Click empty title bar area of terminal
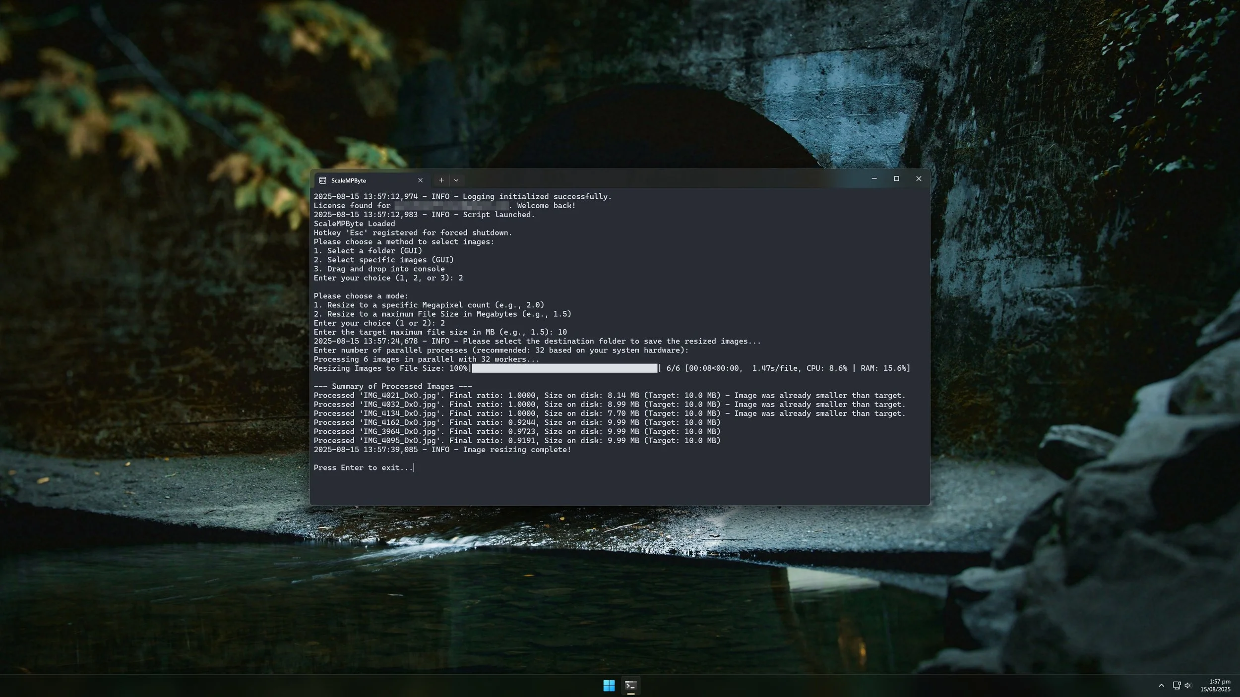 coord(645,179)
